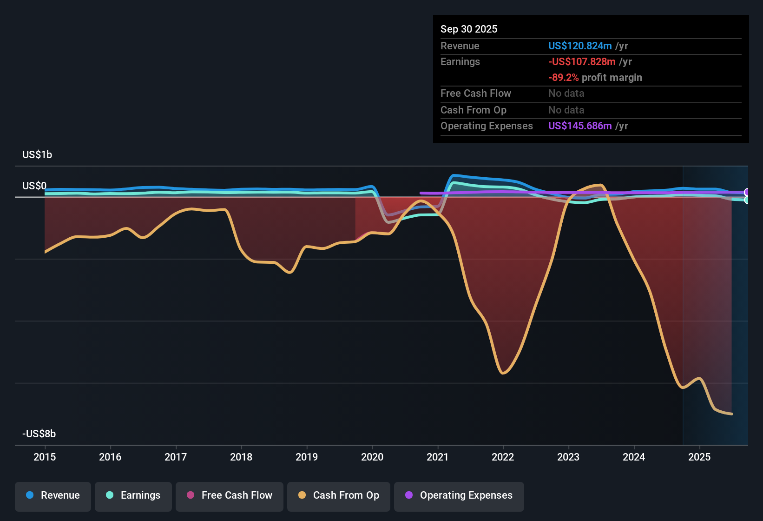
Task: Click the orange Cash From Op legend dot
Action: [x=302, y=495]
